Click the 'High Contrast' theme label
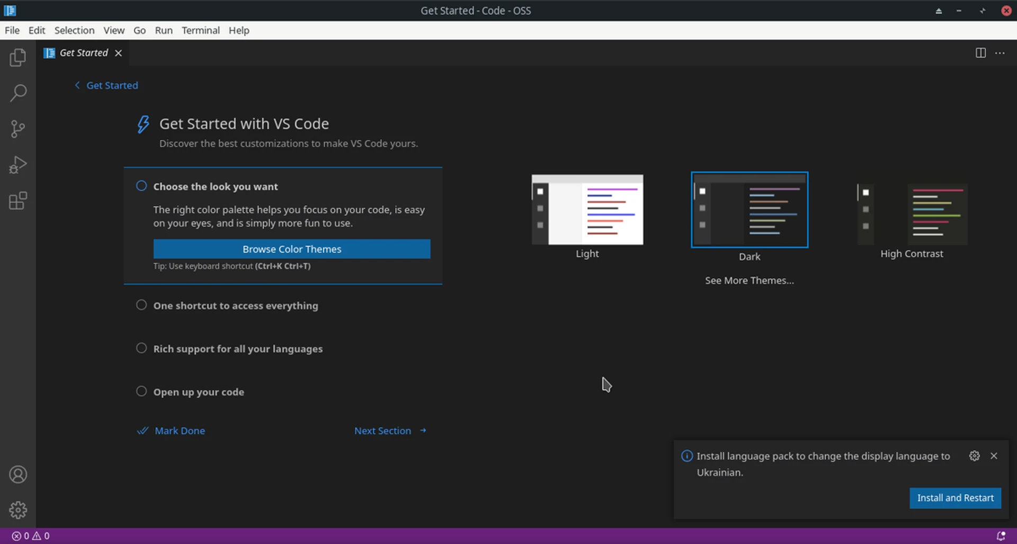 (x=912, y=254)
